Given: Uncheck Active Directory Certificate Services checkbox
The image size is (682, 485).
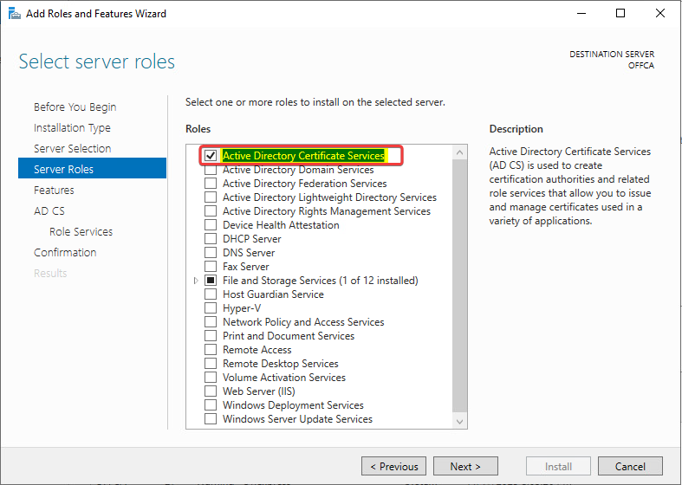Looking at the screenshot, I should (x=211, y=156).
